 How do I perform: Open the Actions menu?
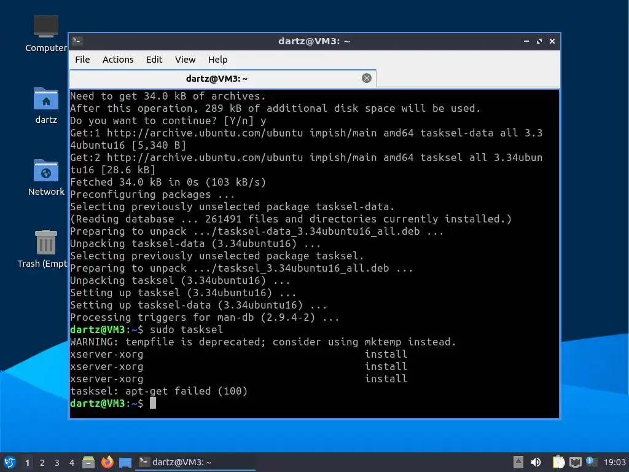pos(118,60)
